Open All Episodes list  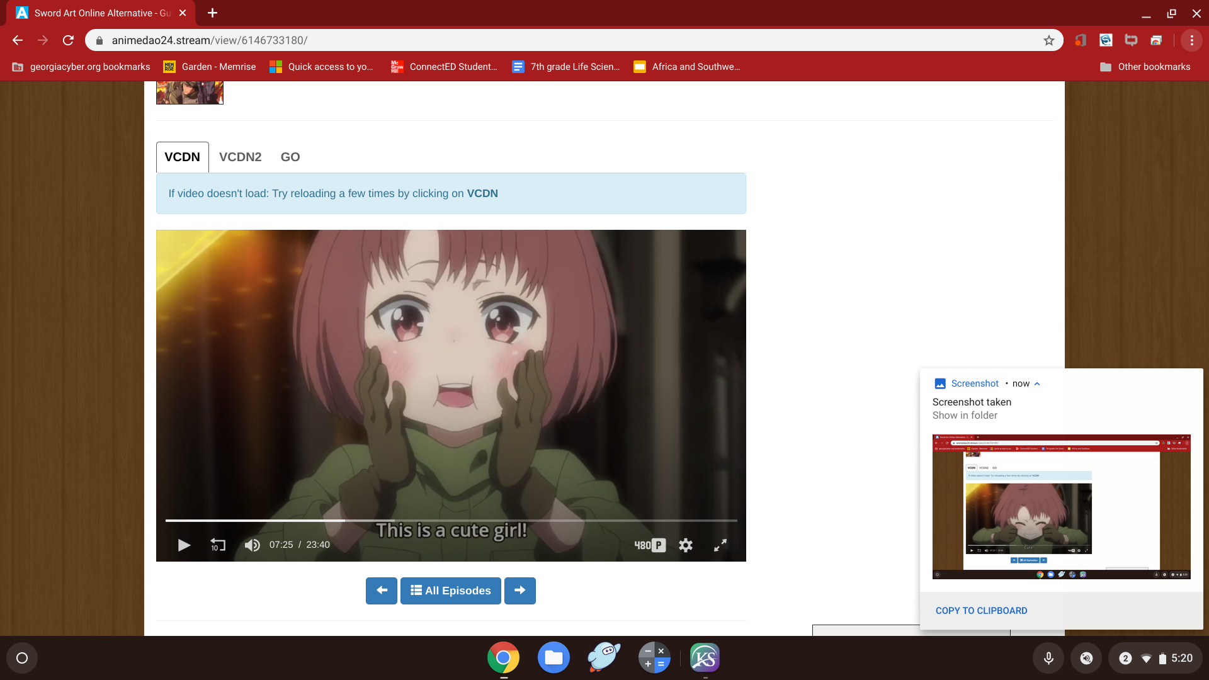tap(451, 591)
